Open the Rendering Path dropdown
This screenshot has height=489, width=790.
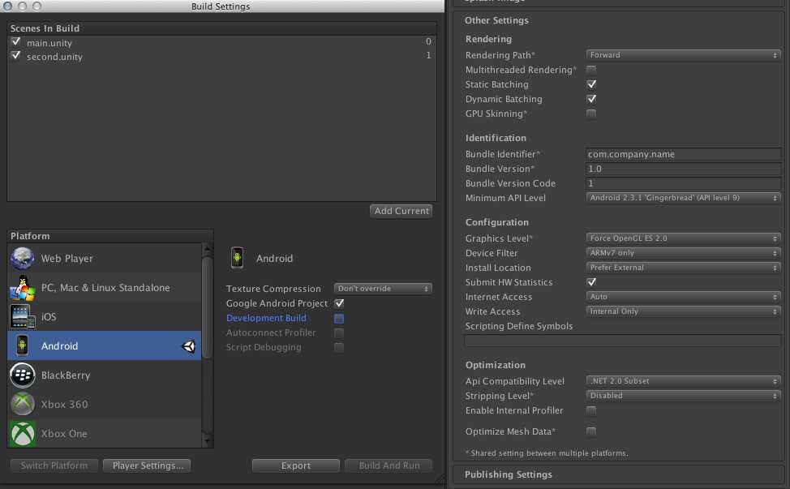(683, 55)
